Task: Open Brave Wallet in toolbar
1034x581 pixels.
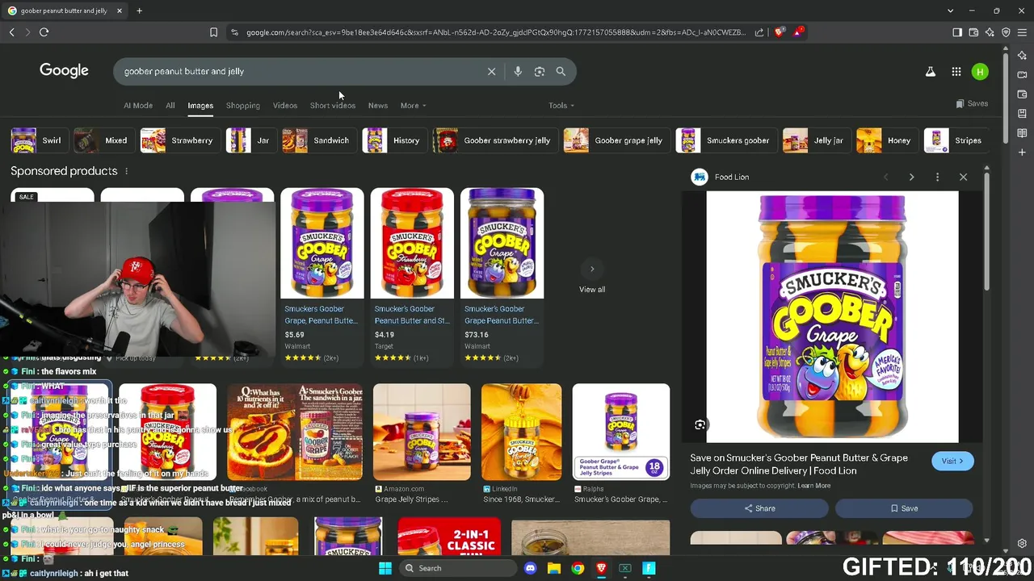Action: point(973,32)
